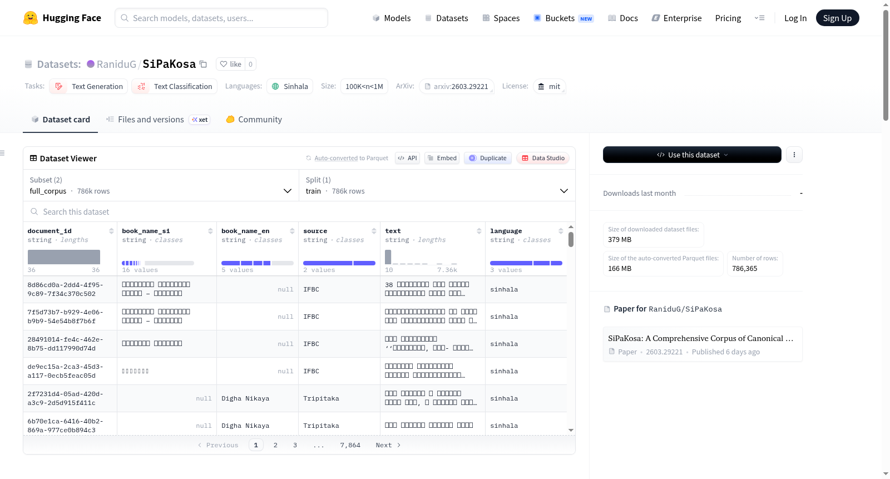Open the Models page
Image resolution: width=890 pixels, height=479 pixels.
[392, 18]
